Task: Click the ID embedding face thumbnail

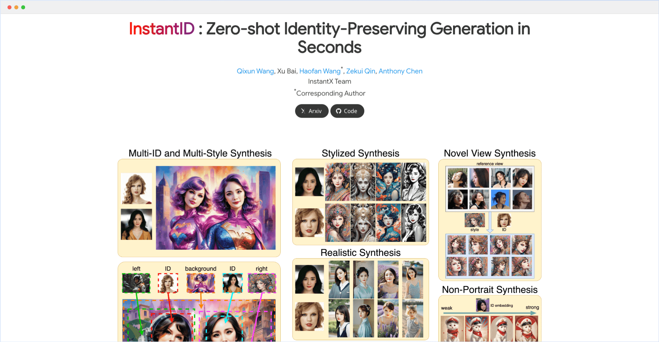Action: pyautogui.click(x=483, y=305)
